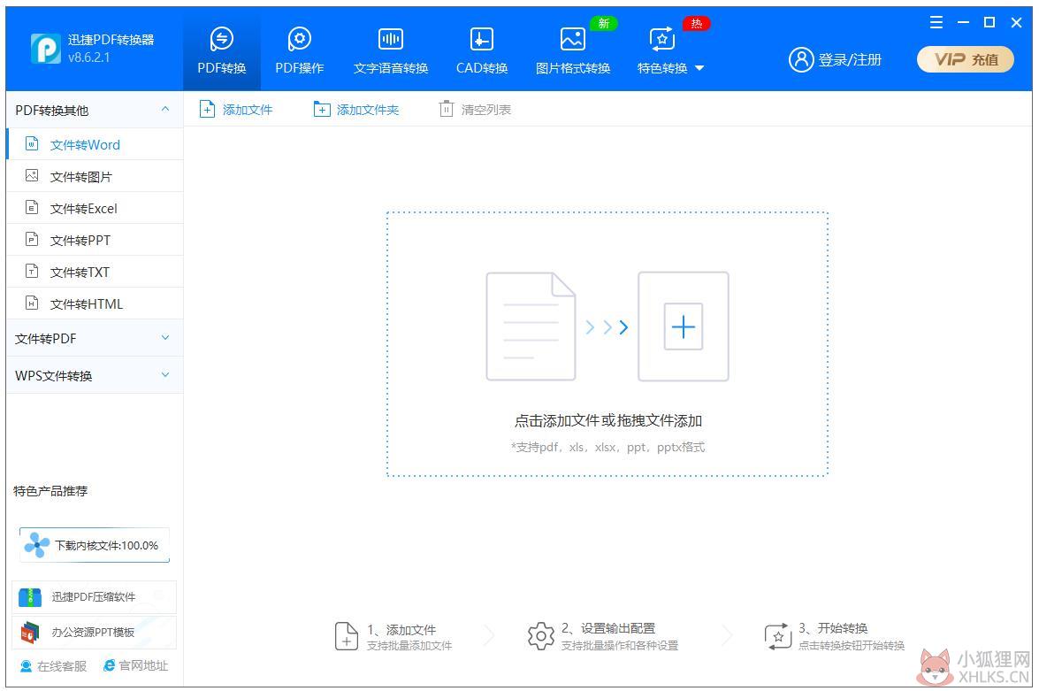Select 文件转PPT in sidebar
Viewport: 1039px width, 691px height.
[95, 240]
